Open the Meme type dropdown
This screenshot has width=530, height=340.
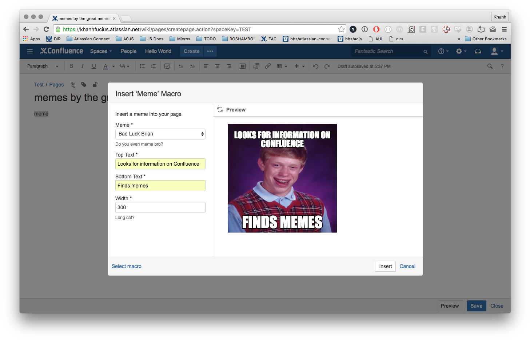pyautogui.click(x=160, y=134)
